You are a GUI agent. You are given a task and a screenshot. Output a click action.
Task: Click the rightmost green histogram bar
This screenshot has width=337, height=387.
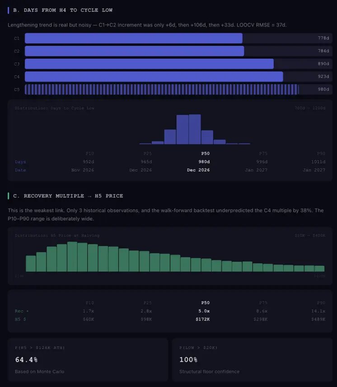319,268
